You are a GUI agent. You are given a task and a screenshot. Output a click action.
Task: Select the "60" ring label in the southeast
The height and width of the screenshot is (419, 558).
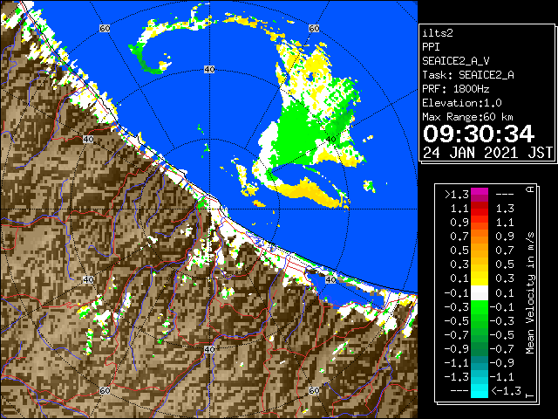314,390
